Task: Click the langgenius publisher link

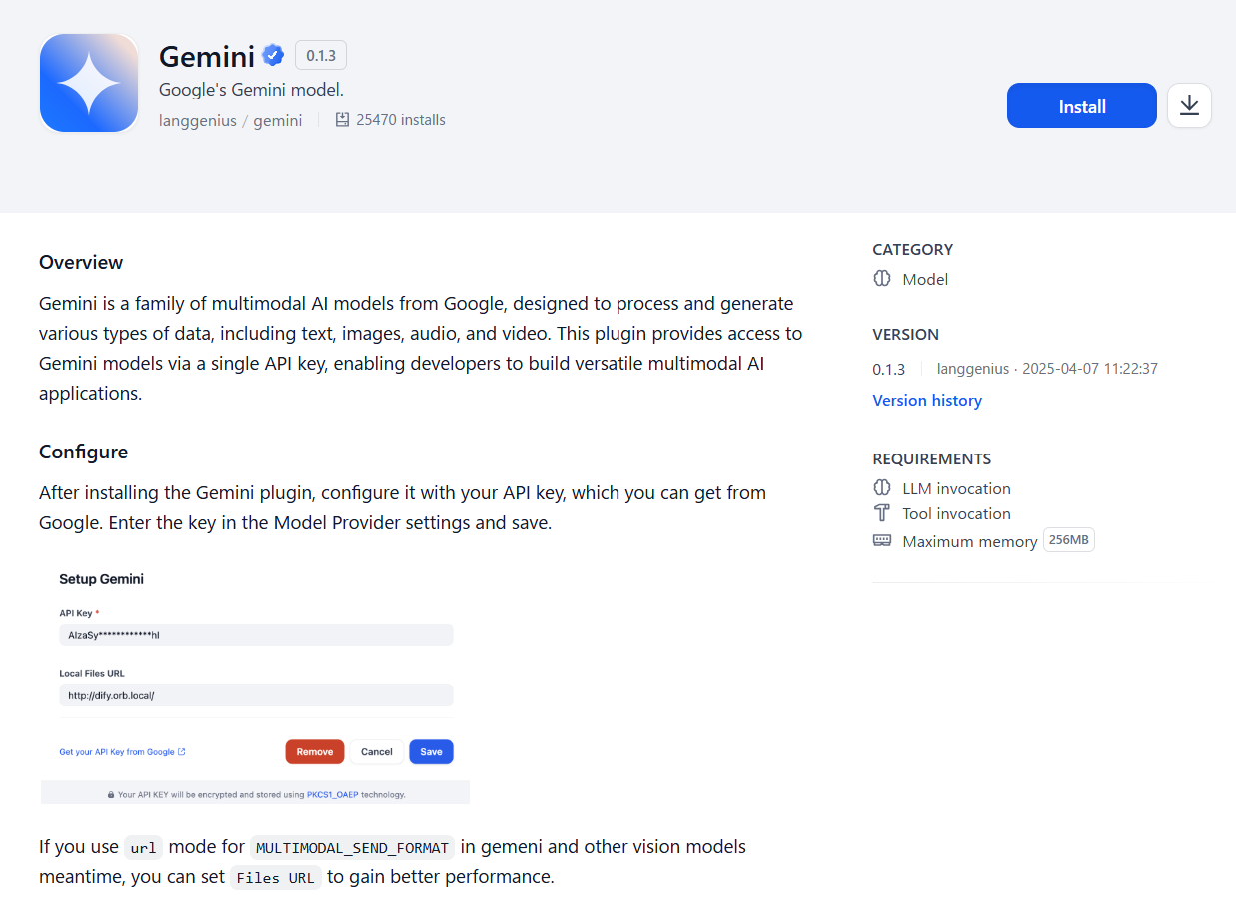Action: click(197, 119)
